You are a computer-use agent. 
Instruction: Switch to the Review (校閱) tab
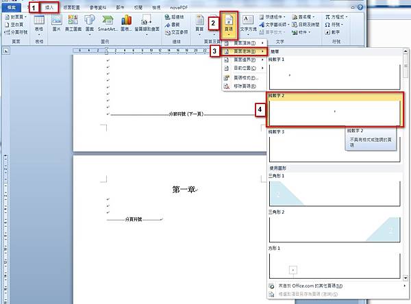tap(138, 8)
